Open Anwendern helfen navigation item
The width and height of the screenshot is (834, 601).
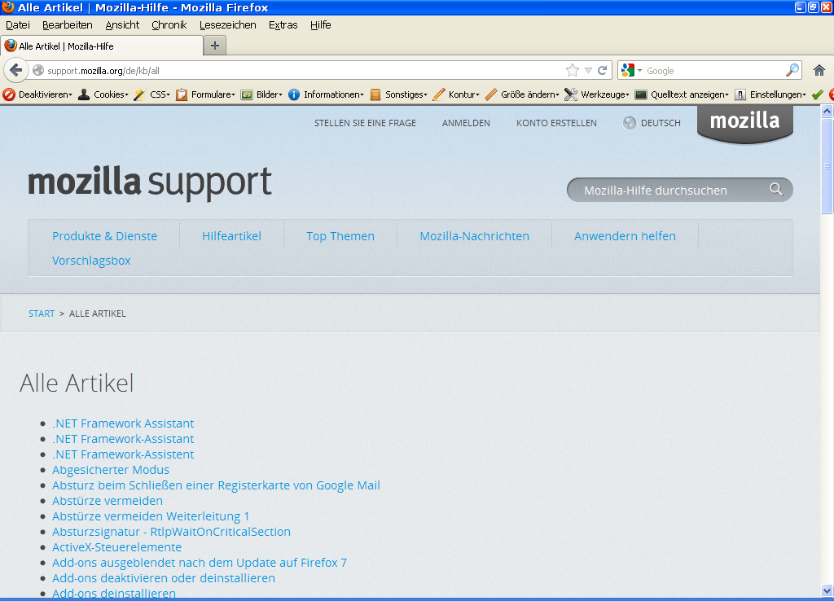tap(625, 236)
